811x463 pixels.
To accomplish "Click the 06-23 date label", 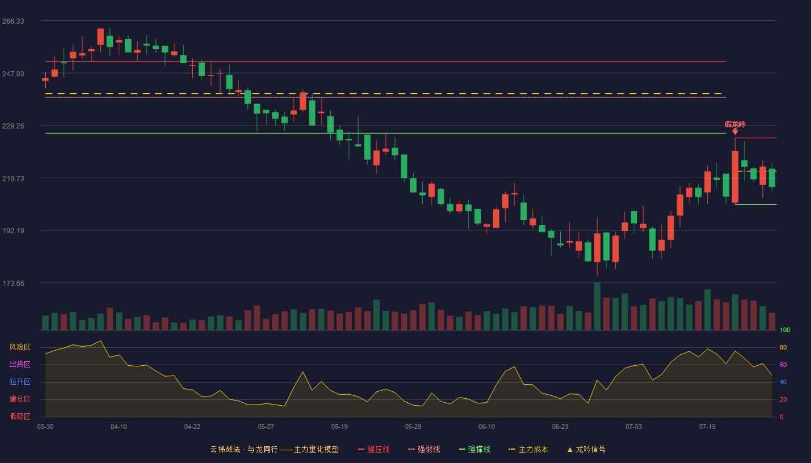I will point(560,427).
